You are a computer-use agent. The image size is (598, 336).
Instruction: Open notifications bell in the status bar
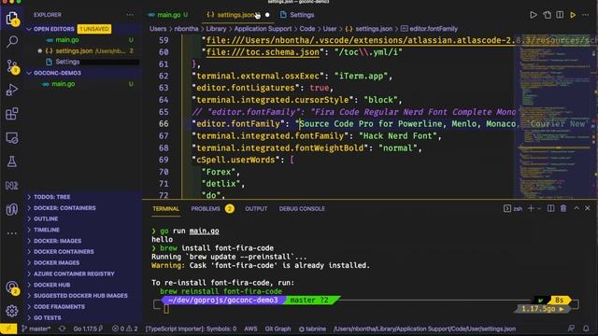(x=586, y=329)
